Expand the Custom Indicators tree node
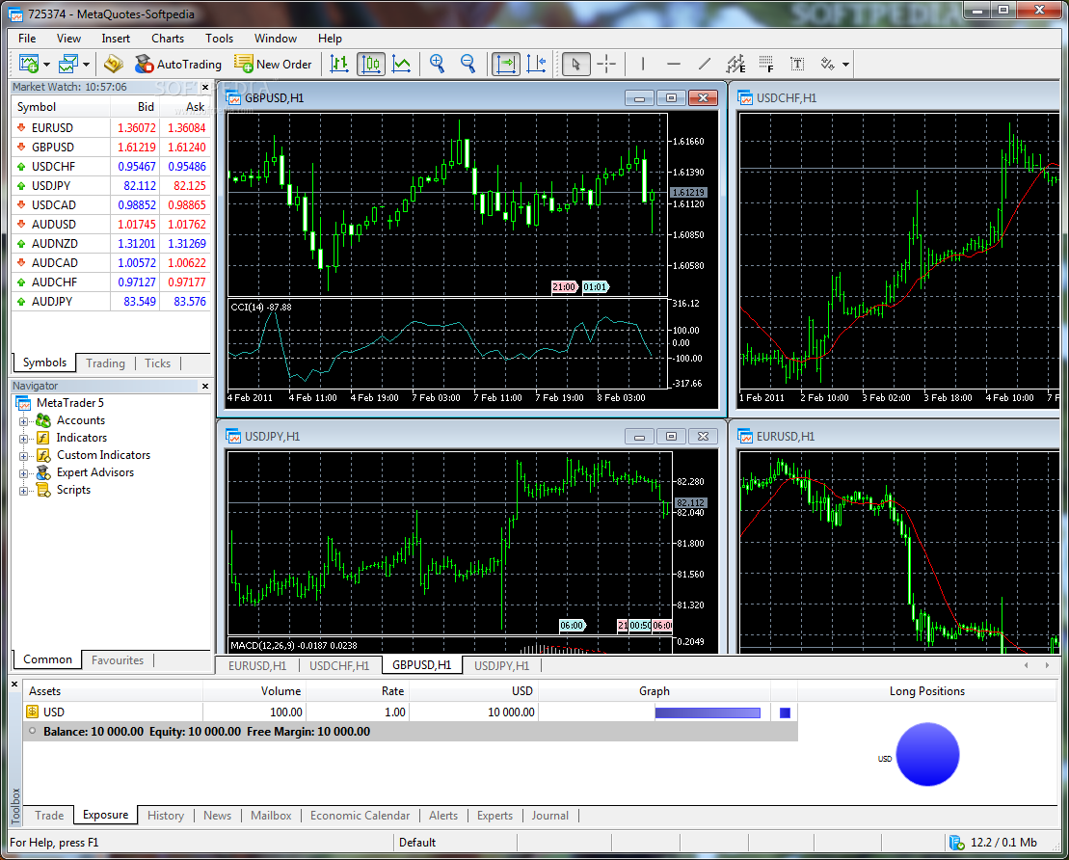Screen dimensions: 1069x860 tap(23, 456)
